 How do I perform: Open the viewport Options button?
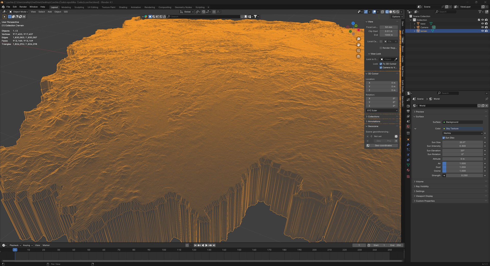(397, 17)
